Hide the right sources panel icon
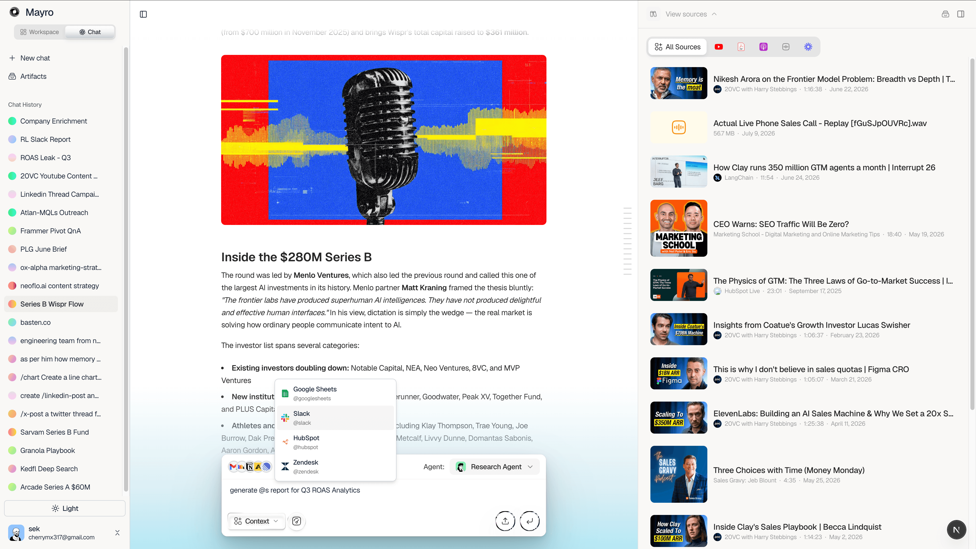Viewport: 976px width, 549px height. 961,14
